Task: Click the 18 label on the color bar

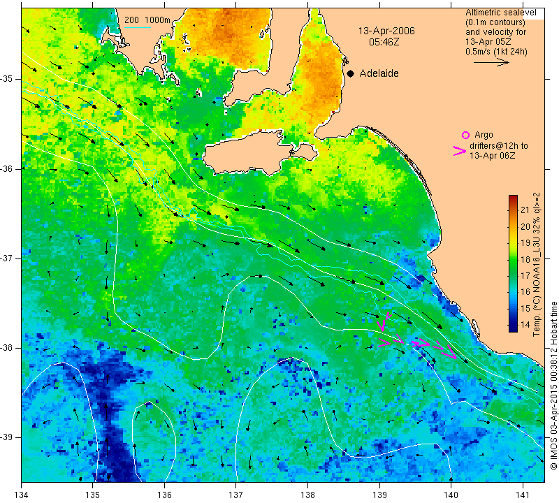Action: pyautogui.click(x=525, y=259)
